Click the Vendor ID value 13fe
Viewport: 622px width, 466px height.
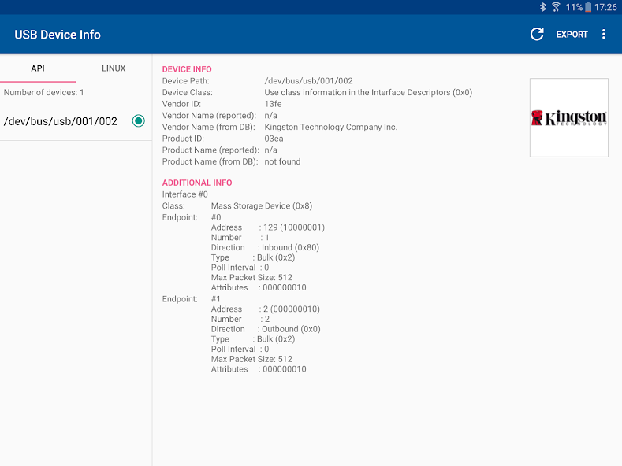tap(273, 104)
